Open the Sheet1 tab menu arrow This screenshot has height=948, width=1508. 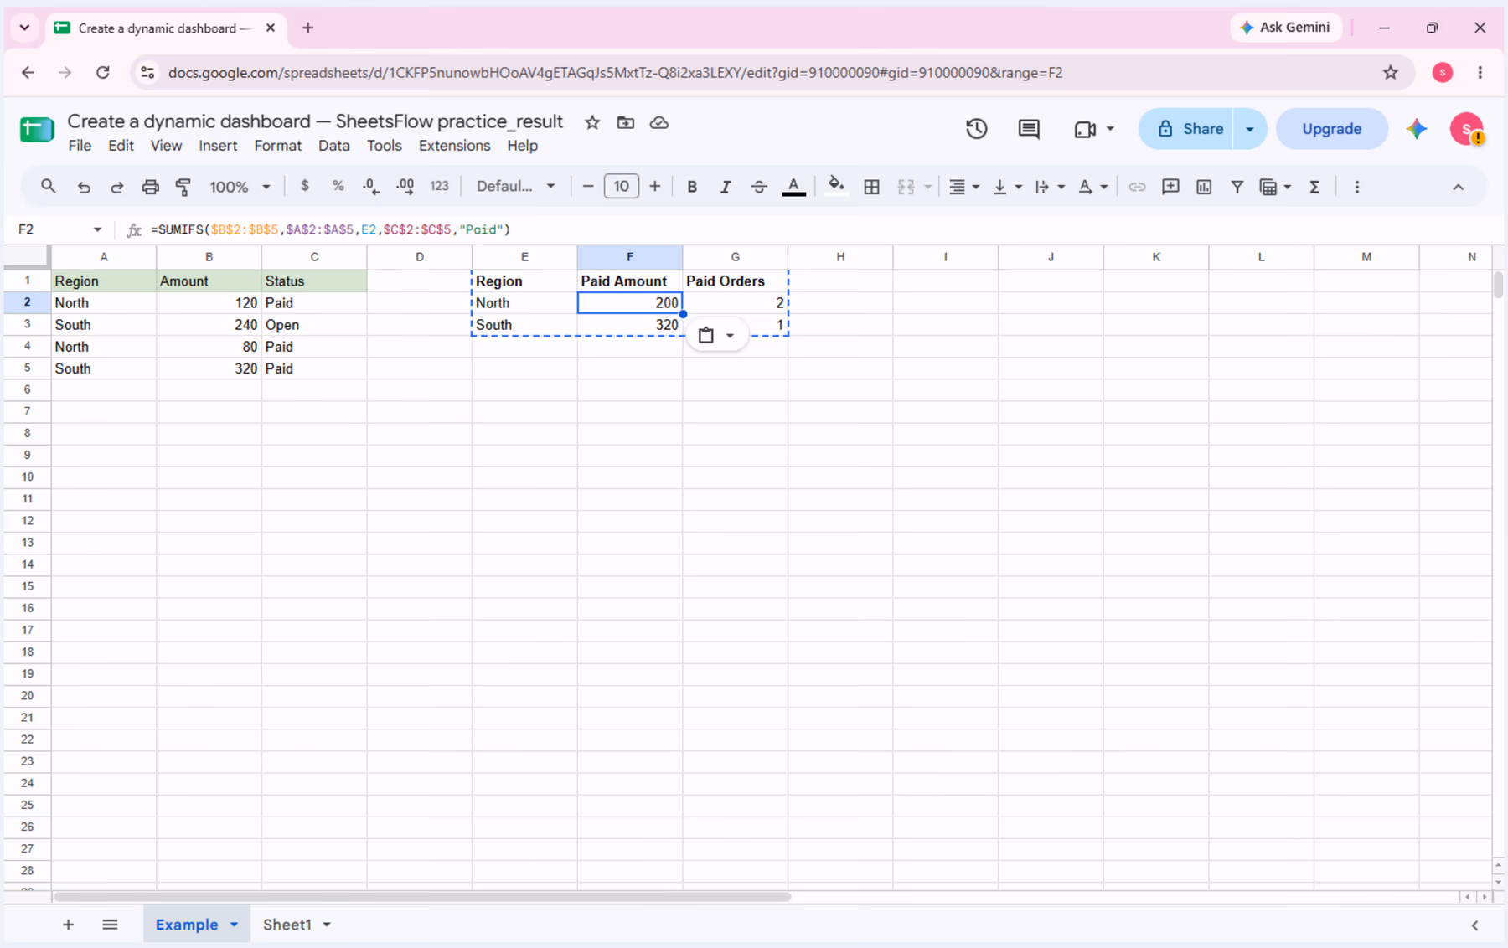click(327, 925)
